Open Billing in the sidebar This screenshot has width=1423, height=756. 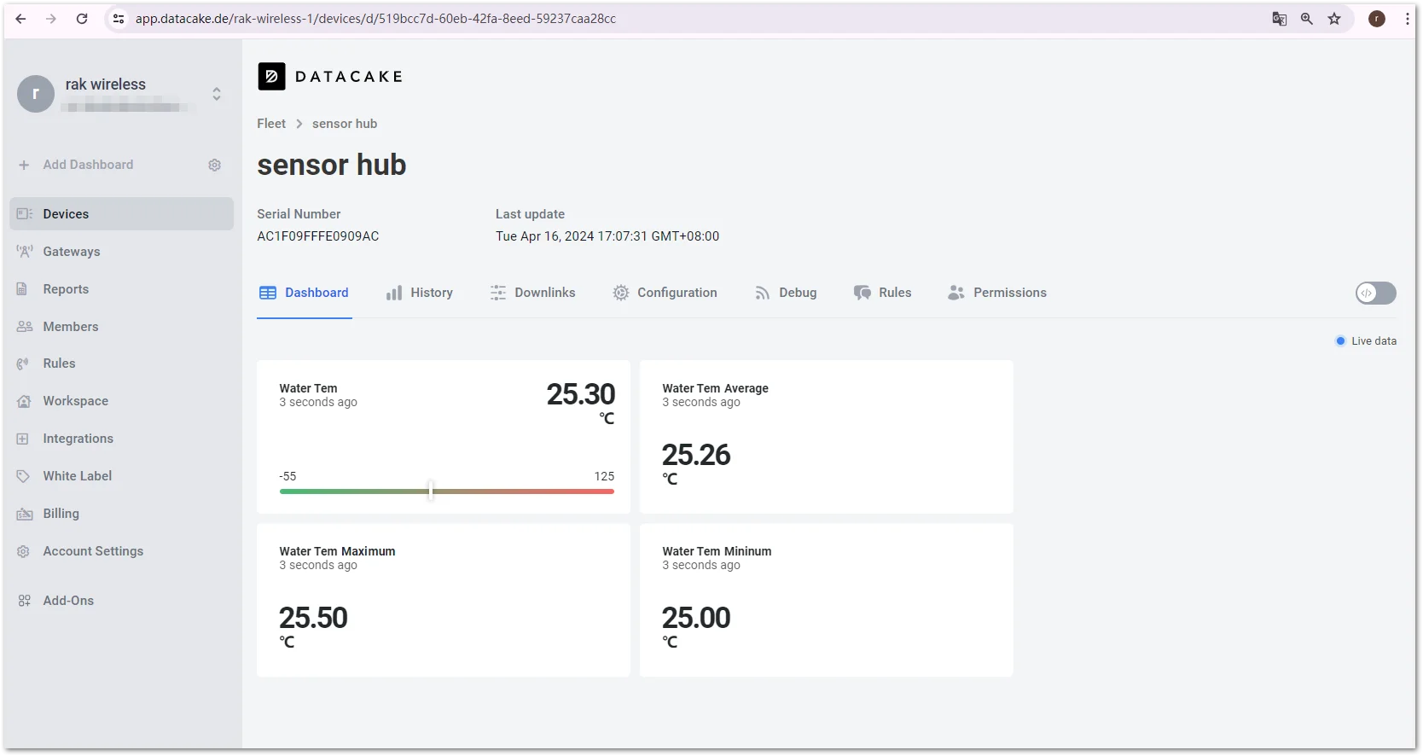click(121, 514)
